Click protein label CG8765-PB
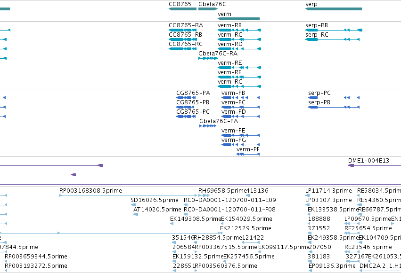The image size is (401, 273). (193, 102)
